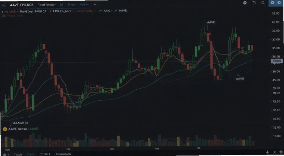Click the blue star icon beside AAVE
The height and width of the screenshot is (156, 284).
[x=116, y=11]
